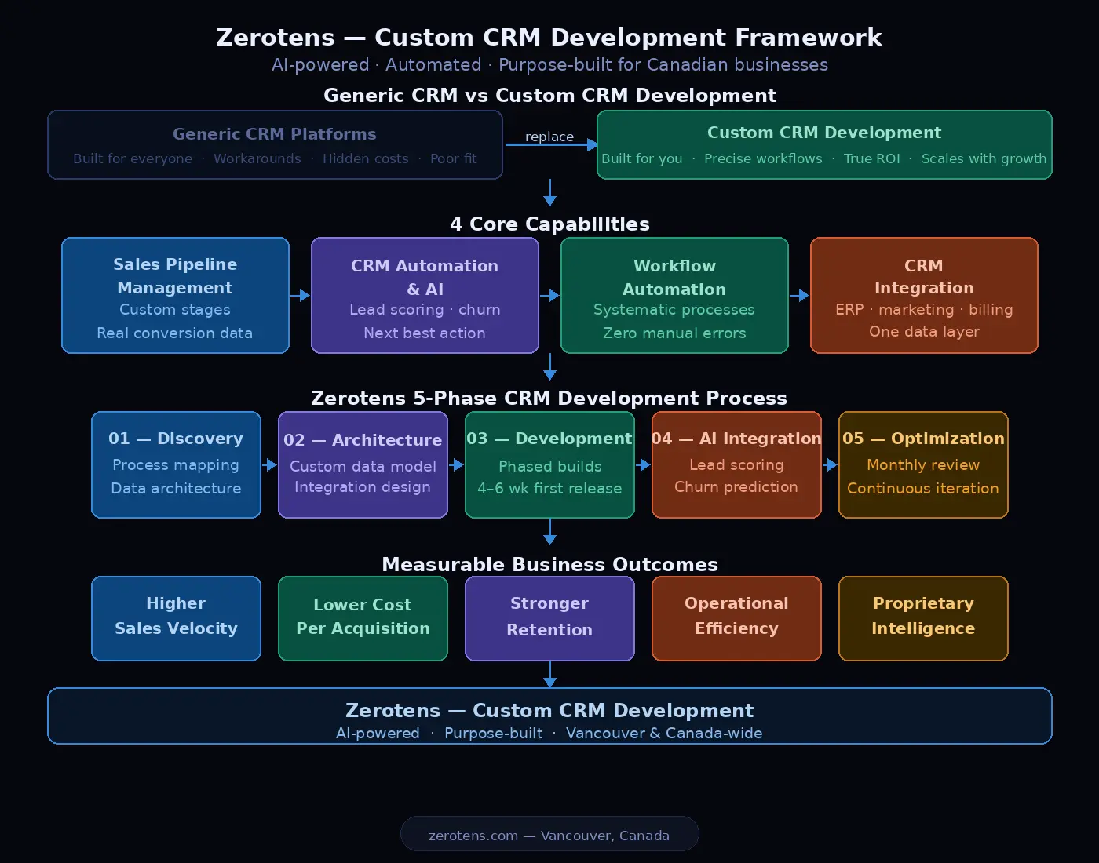Open the 02 — Architecture phase box
This screenshot has height=863, width=1099.
(x=363, y=464)
